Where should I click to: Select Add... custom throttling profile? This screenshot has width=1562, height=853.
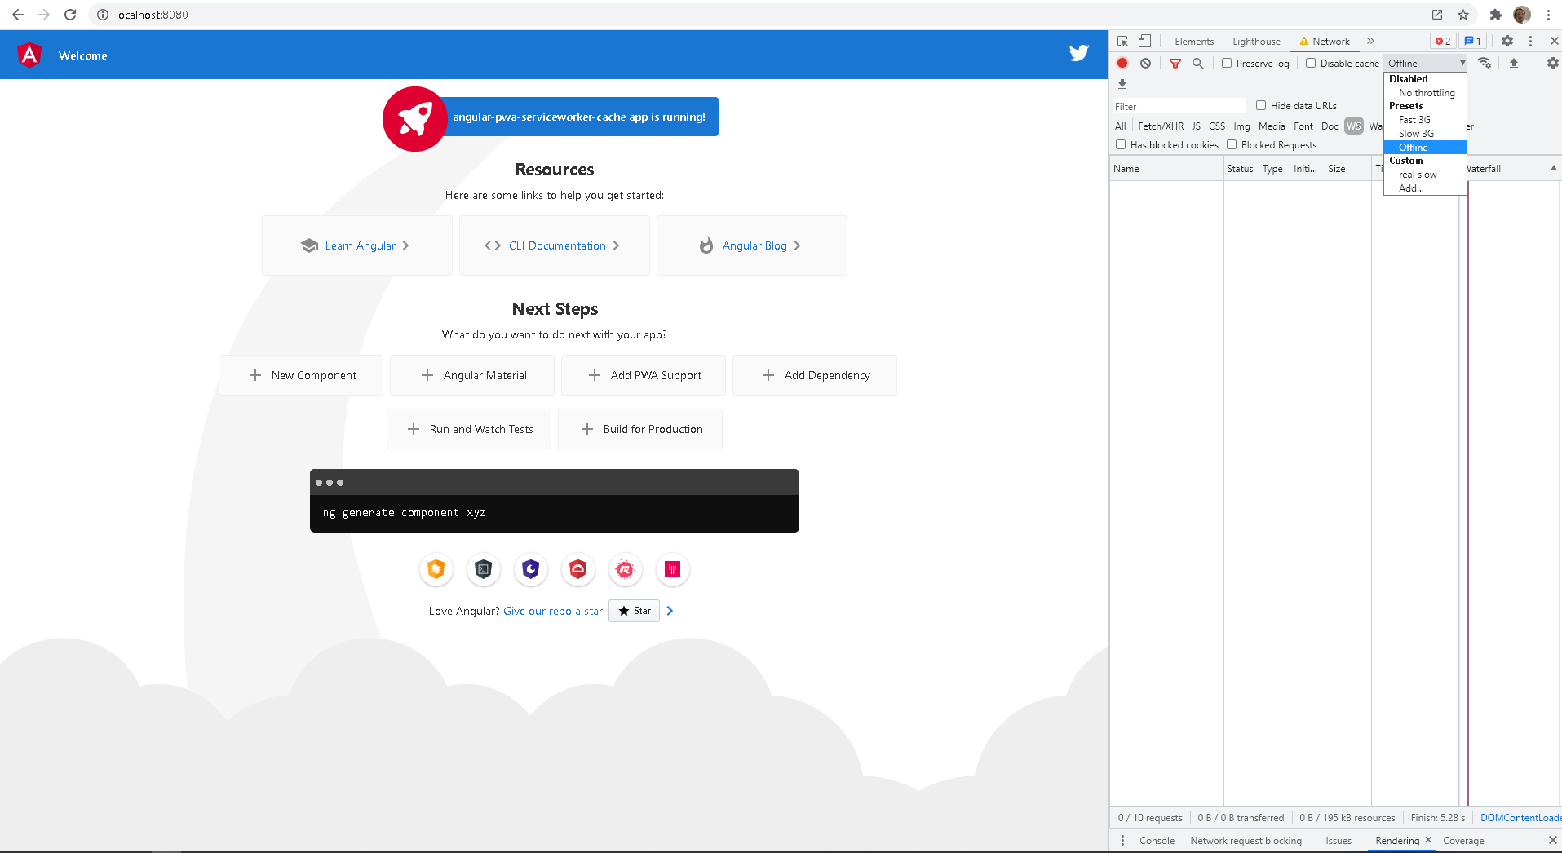(x=1426, y=188)
